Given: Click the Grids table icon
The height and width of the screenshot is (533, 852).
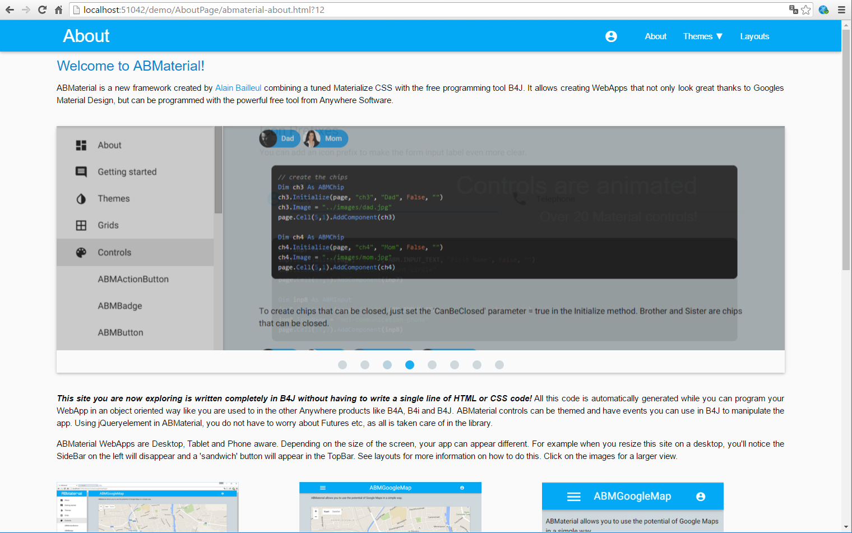Looking at the screenshot, I should pos(81,225).
